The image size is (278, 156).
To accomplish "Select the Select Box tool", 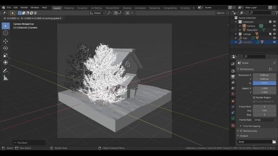I will 6,26.
